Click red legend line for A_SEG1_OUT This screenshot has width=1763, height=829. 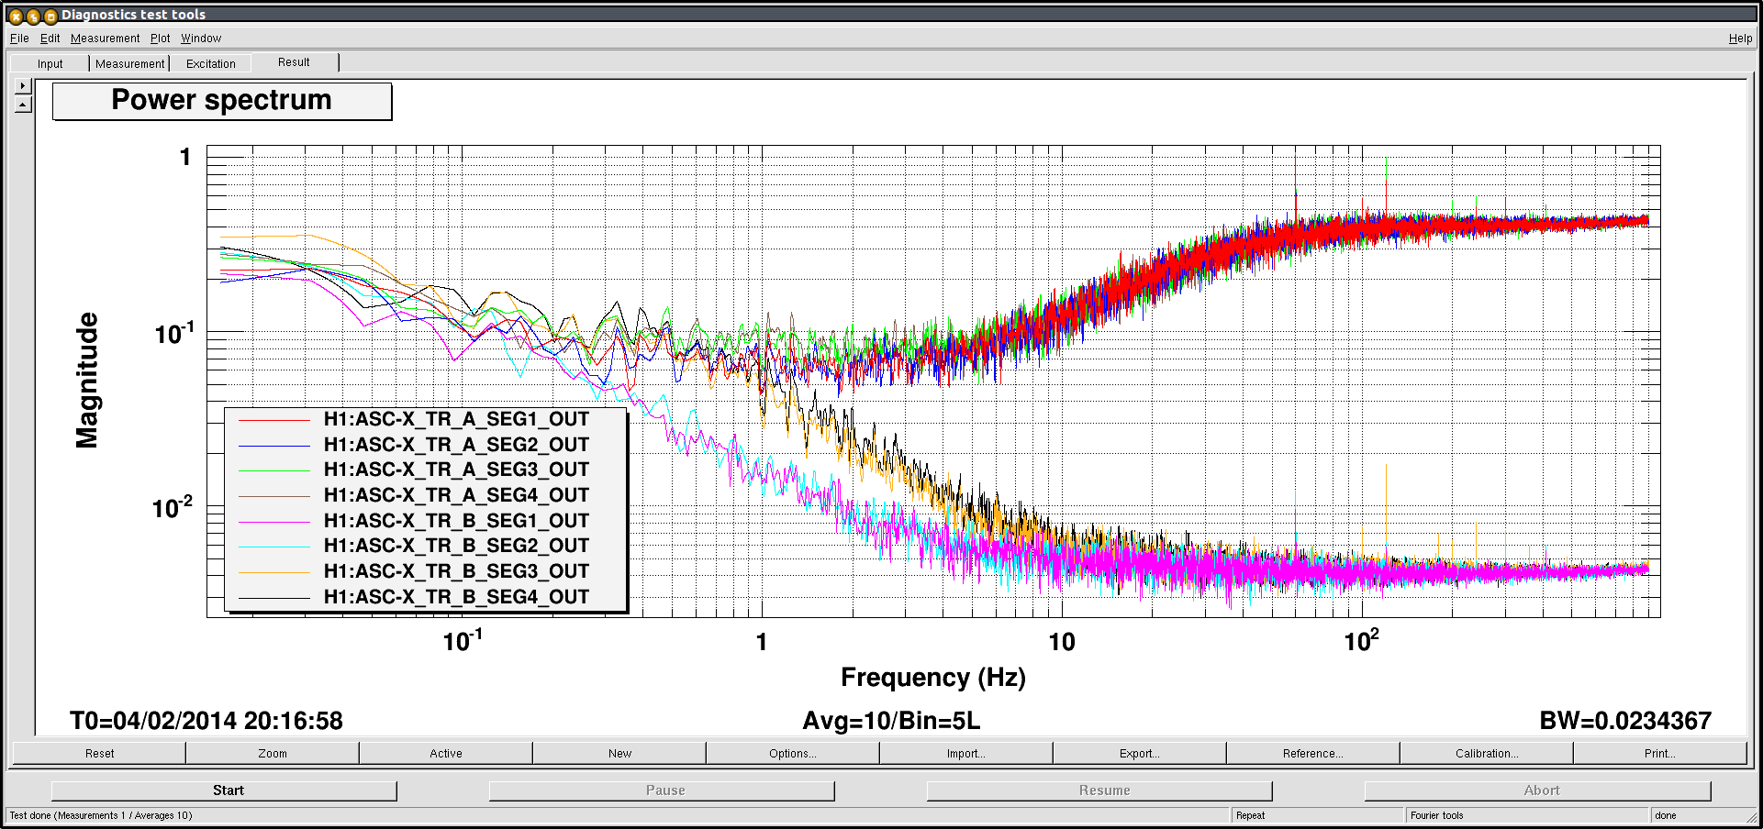[274, 420]
